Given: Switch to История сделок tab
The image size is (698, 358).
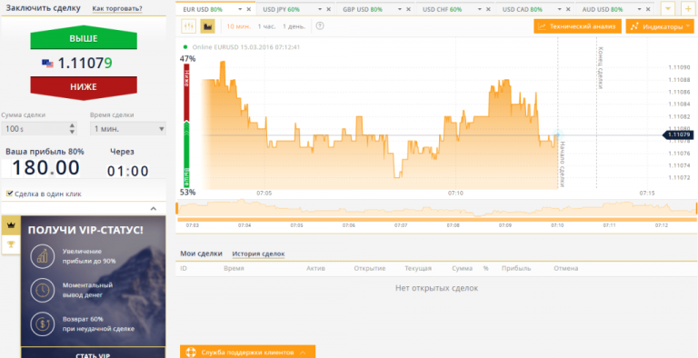Looking at the screenshot, I should tap(258, 254).
